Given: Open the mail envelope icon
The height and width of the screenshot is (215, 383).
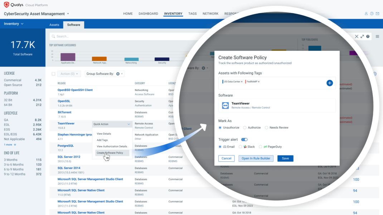Looking at the screenshot, I should click(377, 14).
